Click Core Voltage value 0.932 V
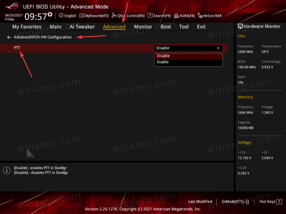286x214 pixels. coord(267,67)
